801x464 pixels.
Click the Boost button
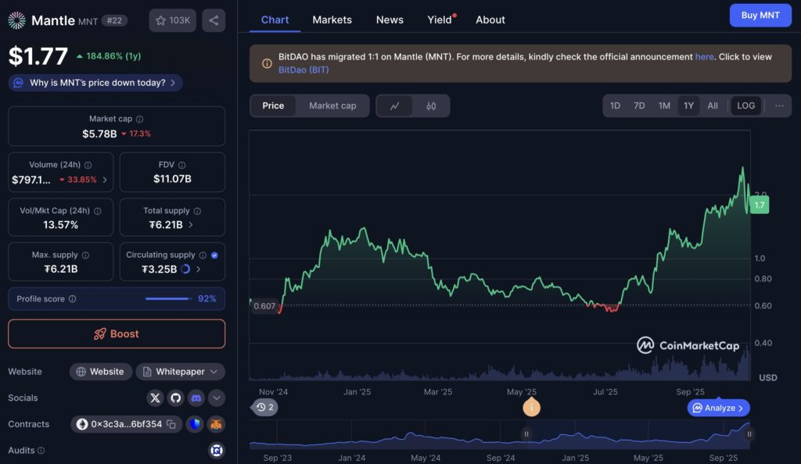tap(117, 334)
